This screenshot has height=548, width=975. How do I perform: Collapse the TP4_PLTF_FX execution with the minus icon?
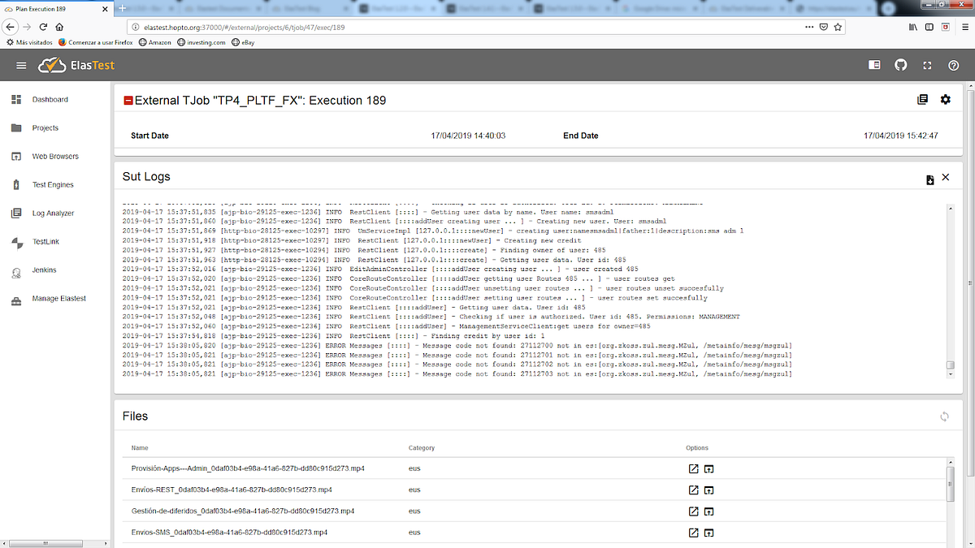128,99
